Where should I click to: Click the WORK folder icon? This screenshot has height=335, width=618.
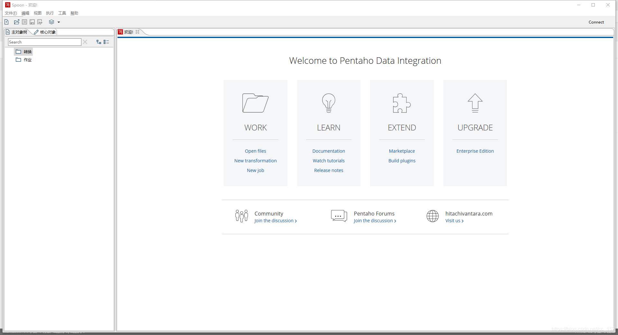pyautogui.click(x=255, y=103)
